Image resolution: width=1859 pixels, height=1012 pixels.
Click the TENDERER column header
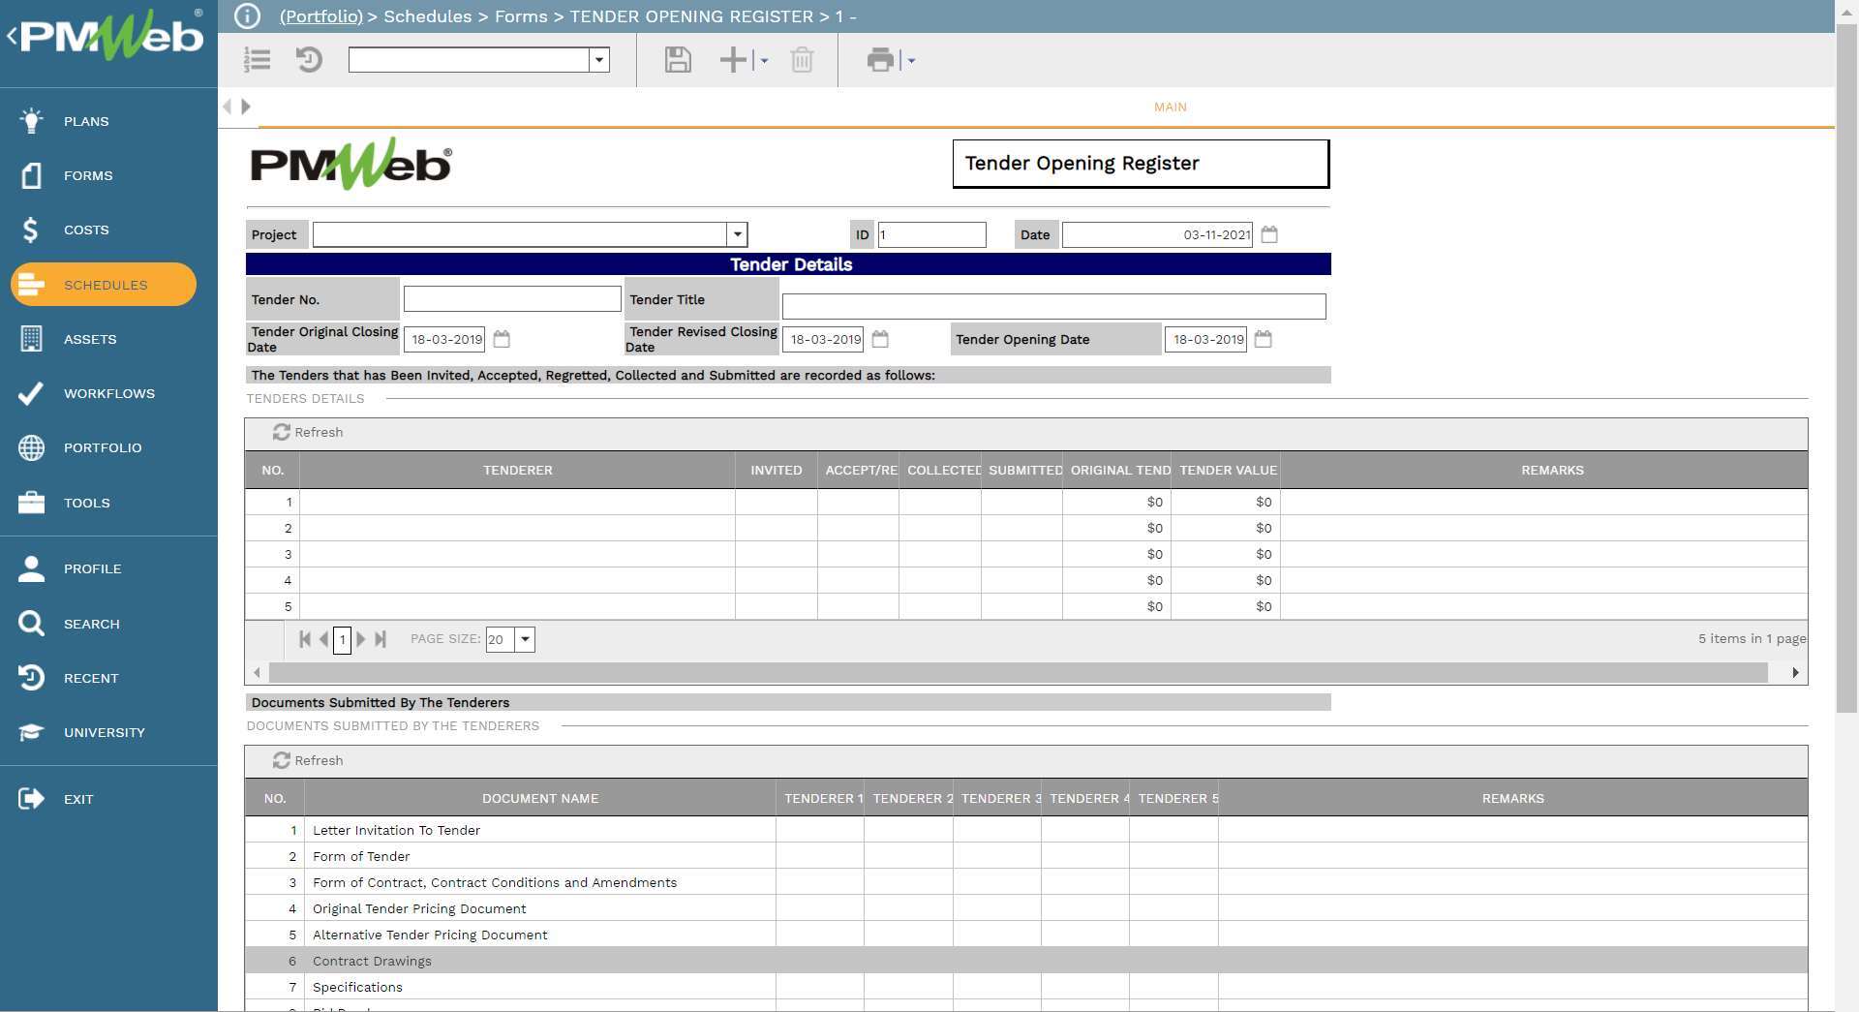point(517,470)
